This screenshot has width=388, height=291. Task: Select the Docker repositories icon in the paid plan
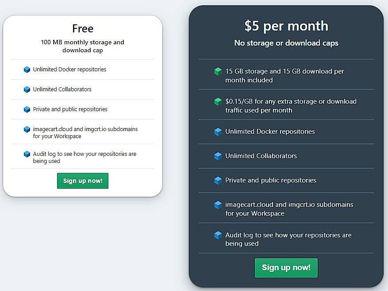[218, 132]
